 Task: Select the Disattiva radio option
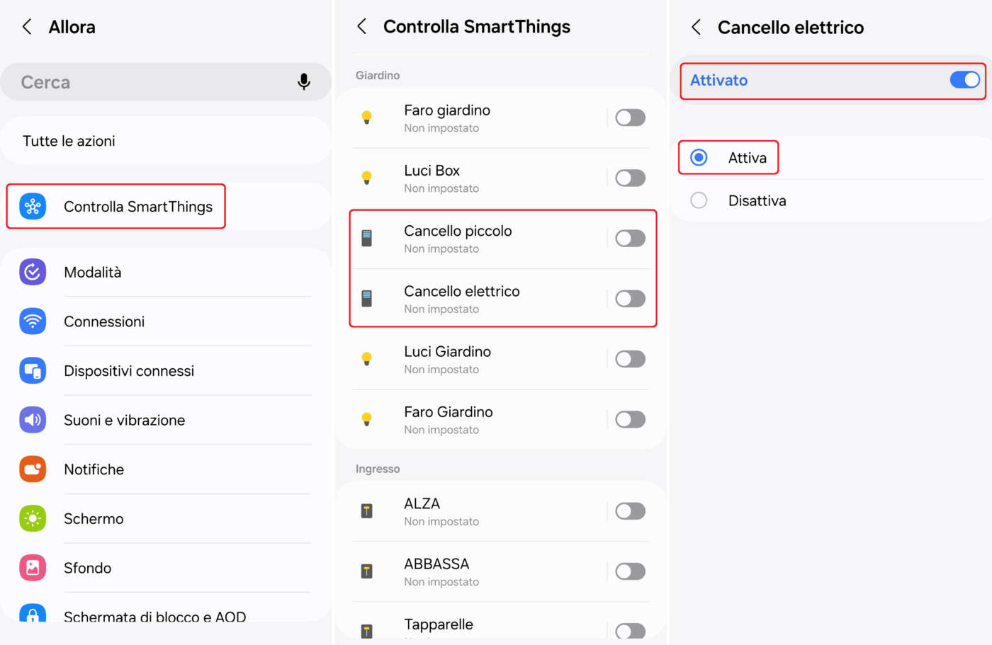point(699,200)
